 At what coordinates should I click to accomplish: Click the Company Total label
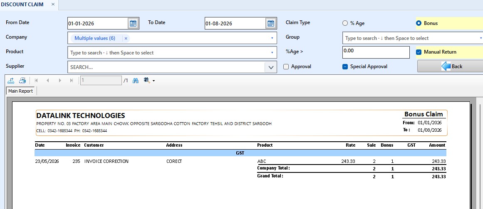click(x=274, y=168)
